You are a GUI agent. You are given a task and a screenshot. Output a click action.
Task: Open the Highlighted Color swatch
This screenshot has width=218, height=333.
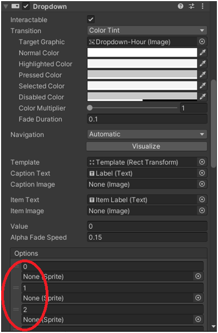(142, 64)
